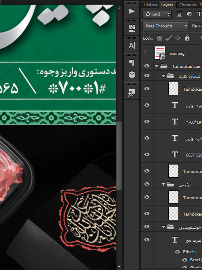The image size is (202, 270).
Task: Select second Tarhdokan layer thumbnail under تزئینی
Action: tap(173, 213)
